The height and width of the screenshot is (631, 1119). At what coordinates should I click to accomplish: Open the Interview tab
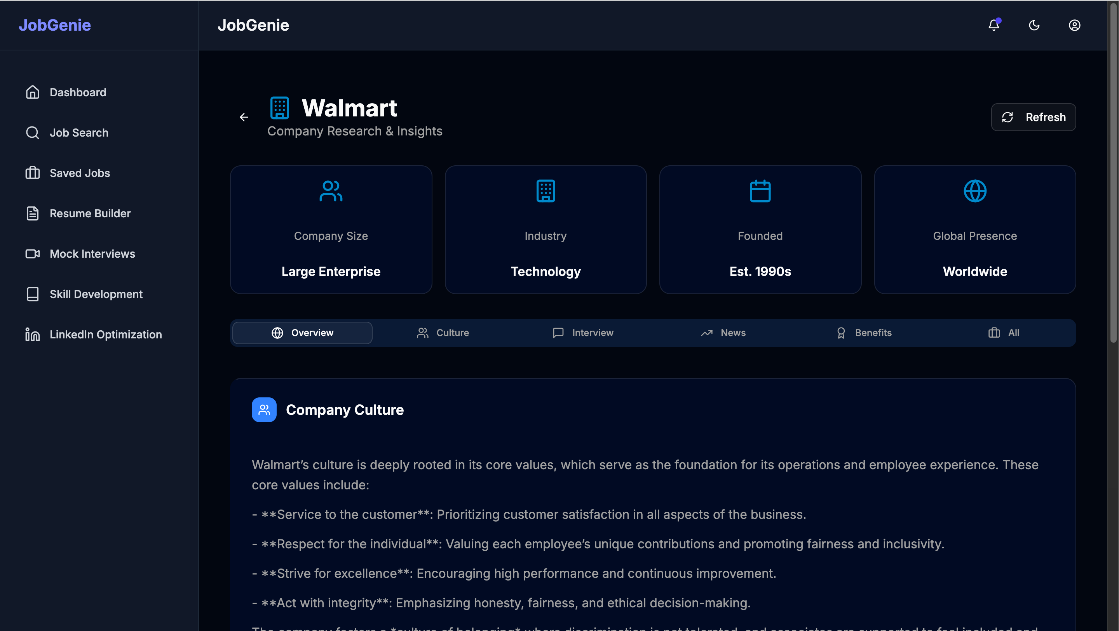pyautogui.click(x=583, y=333)
